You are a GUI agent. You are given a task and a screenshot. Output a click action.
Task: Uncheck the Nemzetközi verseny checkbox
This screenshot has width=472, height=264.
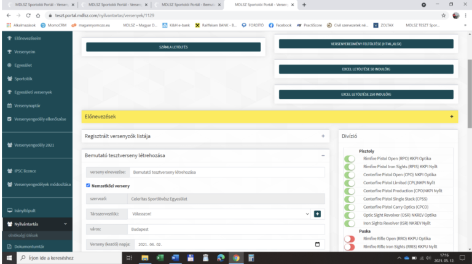[x=88, y=185]
